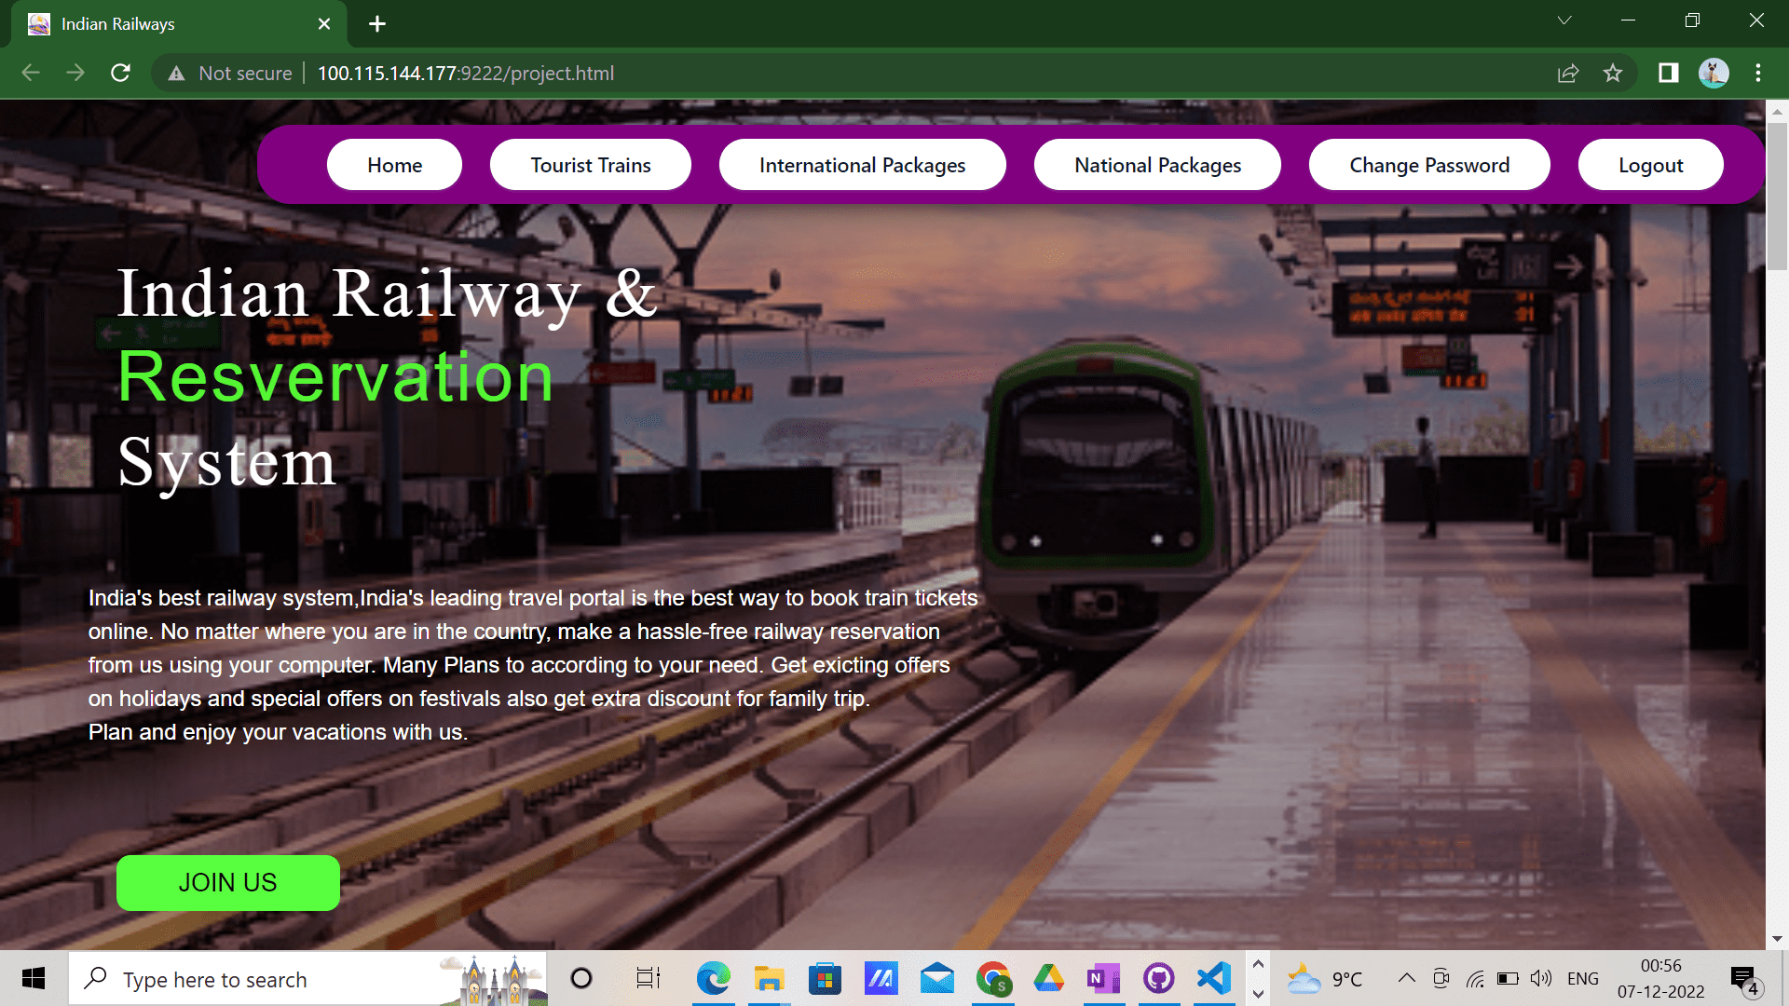The width and height of the screenshot is (1789, 1006).
Task: Open the tab search dropdown arrow
Action: pos(1564,20)
